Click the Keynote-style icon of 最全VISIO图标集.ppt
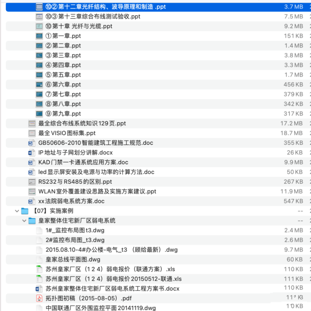 pyautogui.click(x=32, y=133)
